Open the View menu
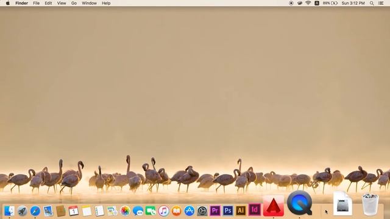This screenshot has width=390, height=219. [x=62, y=3]
